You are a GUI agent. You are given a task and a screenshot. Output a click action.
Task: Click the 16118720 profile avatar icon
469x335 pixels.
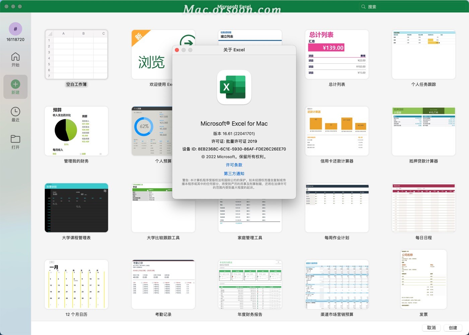15,29
